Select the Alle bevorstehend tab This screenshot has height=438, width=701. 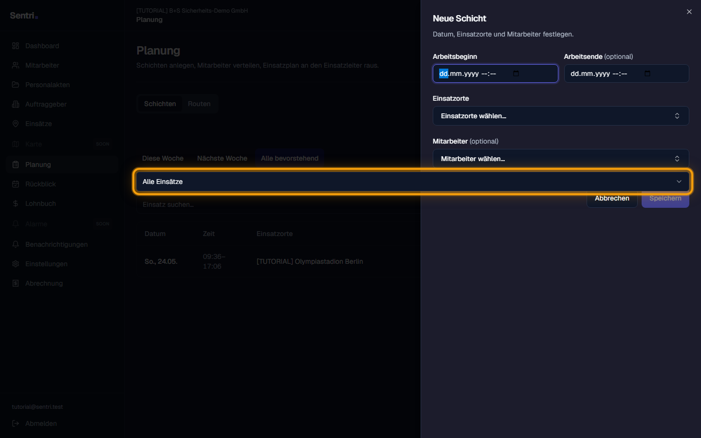[290, 158]
